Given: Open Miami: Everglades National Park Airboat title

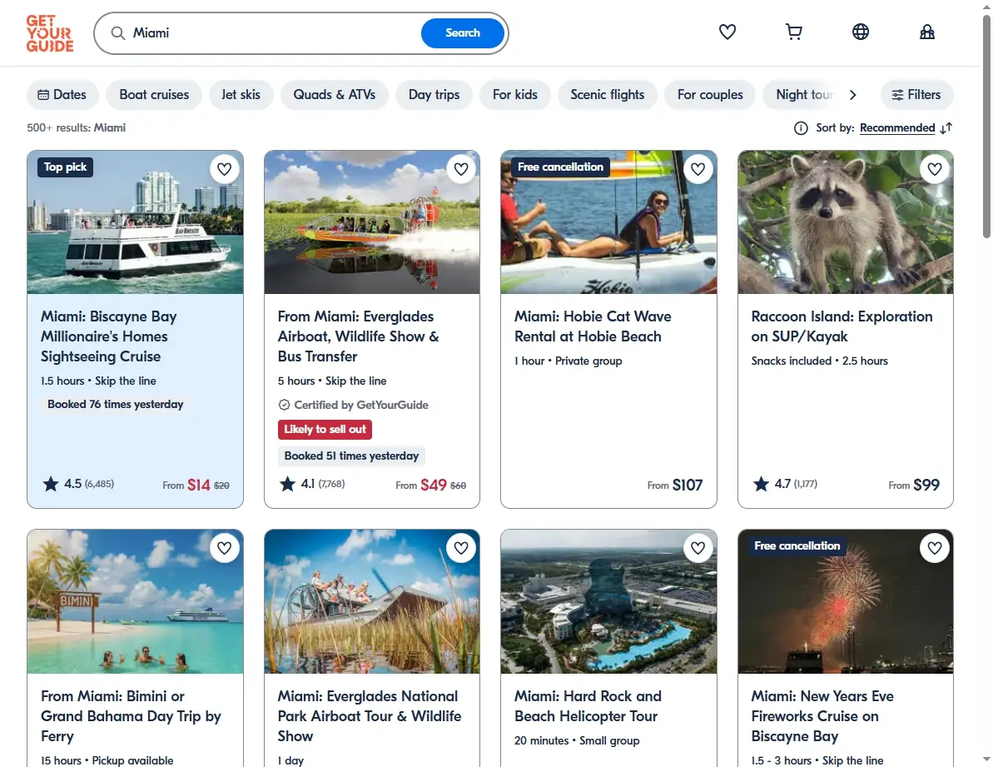Looking at the screenshot, I should (x=370, y=716).
